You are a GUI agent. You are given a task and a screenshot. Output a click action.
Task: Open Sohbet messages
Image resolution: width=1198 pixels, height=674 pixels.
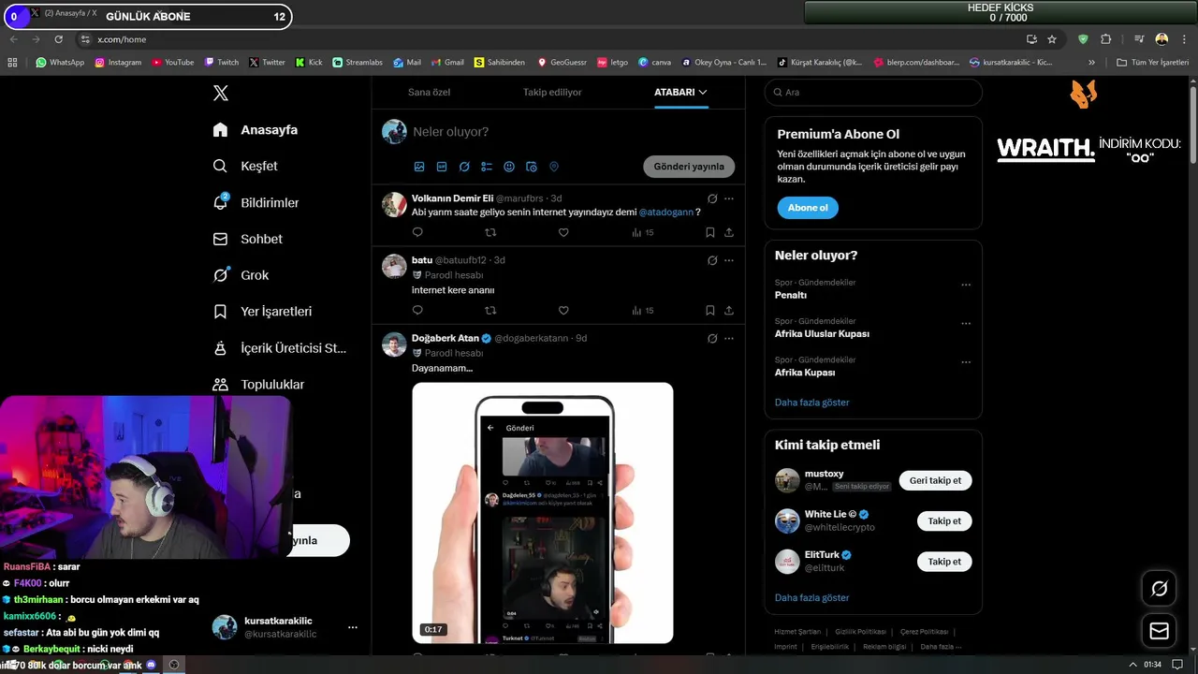(247, 239)
